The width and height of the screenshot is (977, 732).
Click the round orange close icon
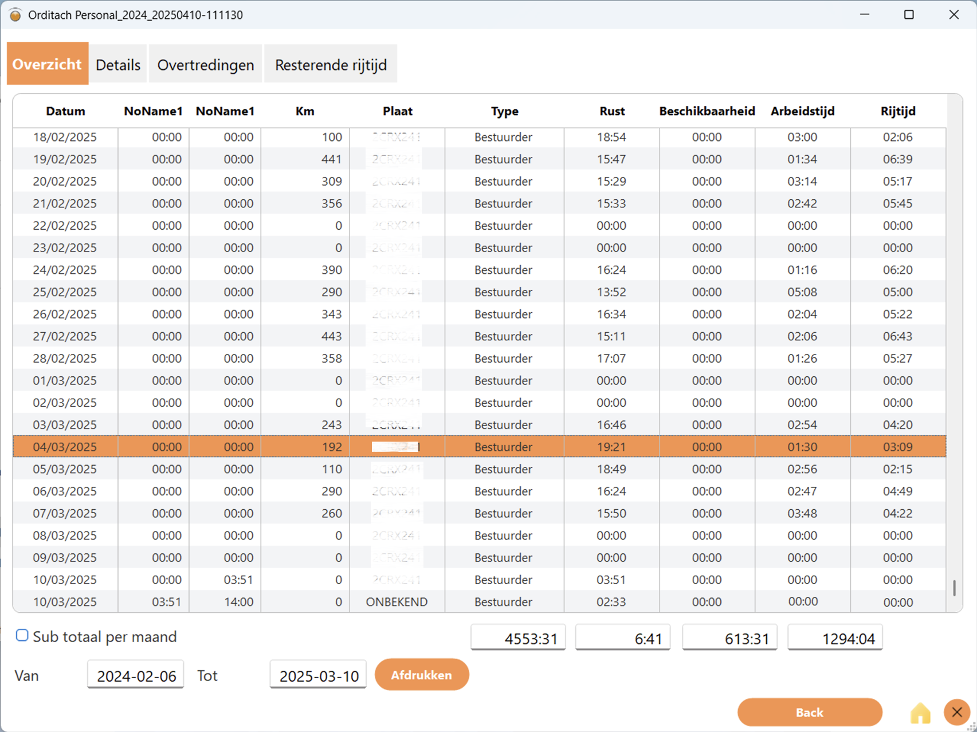coord(956,712)
